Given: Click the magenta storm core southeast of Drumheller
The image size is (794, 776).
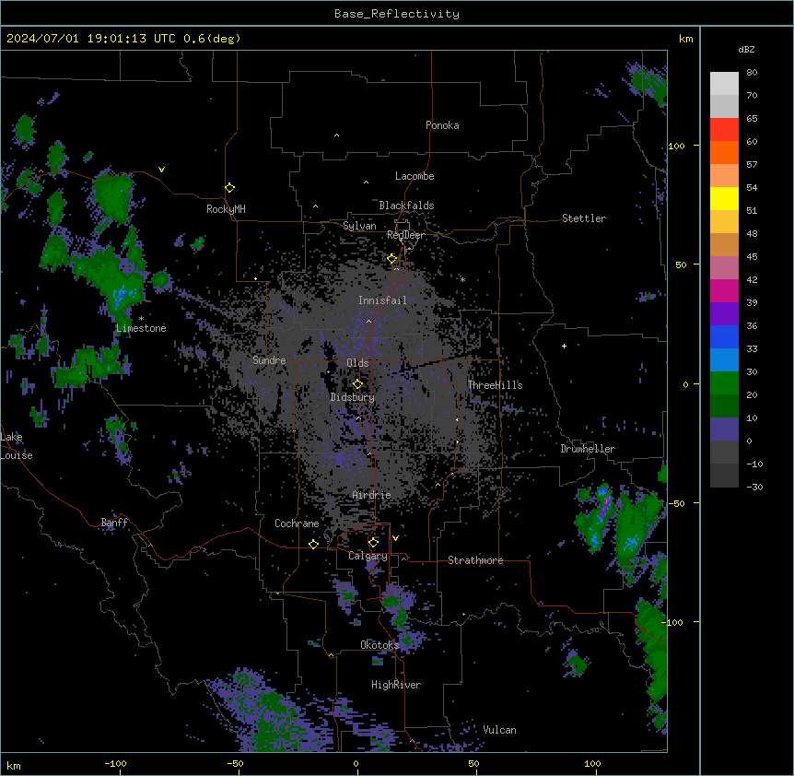Looking at the screenshot, I should pos(604,508).
